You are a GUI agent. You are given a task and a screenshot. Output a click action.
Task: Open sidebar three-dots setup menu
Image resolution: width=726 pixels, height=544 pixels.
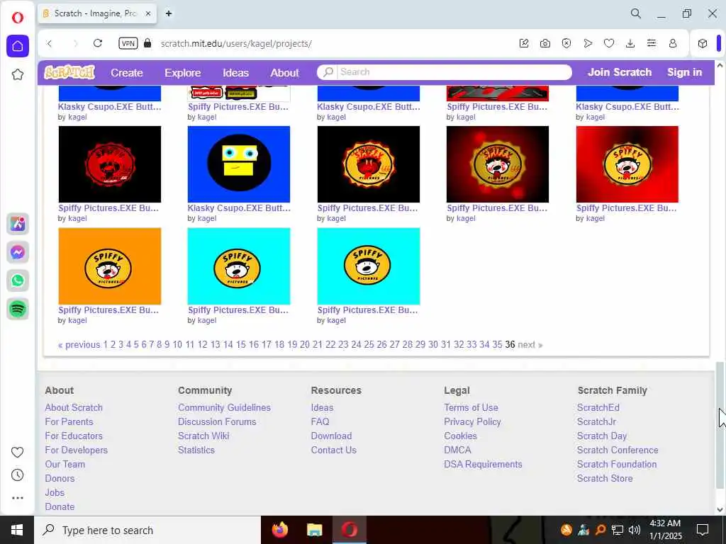pos(18,498)
